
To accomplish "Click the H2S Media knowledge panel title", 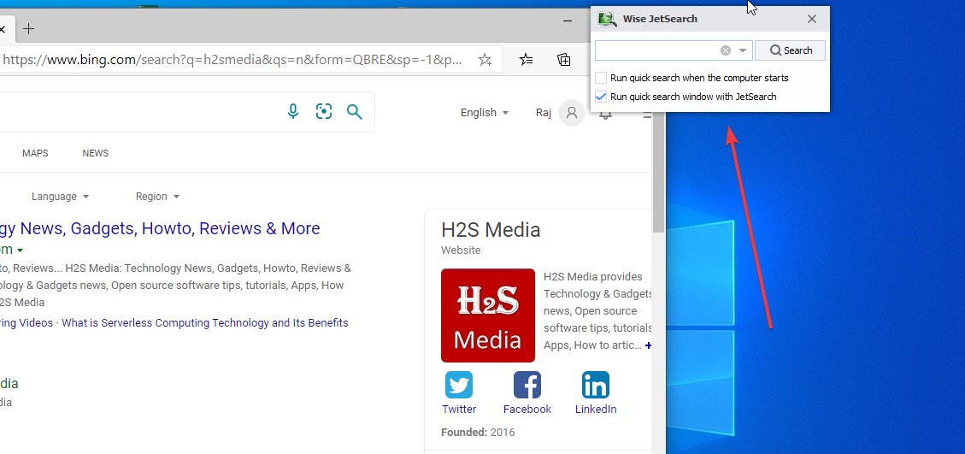I will click(x=491, y=230).
